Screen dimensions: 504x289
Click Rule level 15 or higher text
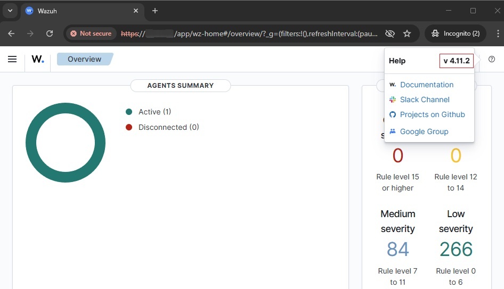click(x=397, y=183)
